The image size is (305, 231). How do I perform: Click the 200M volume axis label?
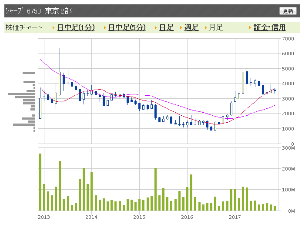[x=288, y=169]
